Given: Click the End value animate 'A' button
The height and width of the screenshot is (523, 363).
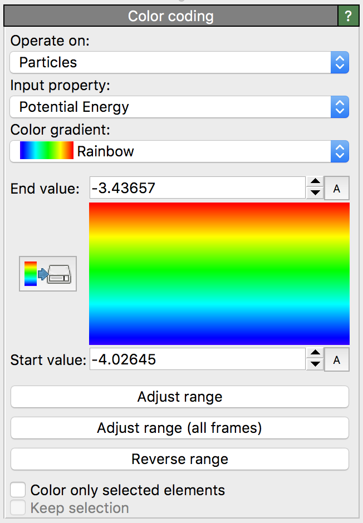Looking at the screenshot, I should (x=337, y=189).
